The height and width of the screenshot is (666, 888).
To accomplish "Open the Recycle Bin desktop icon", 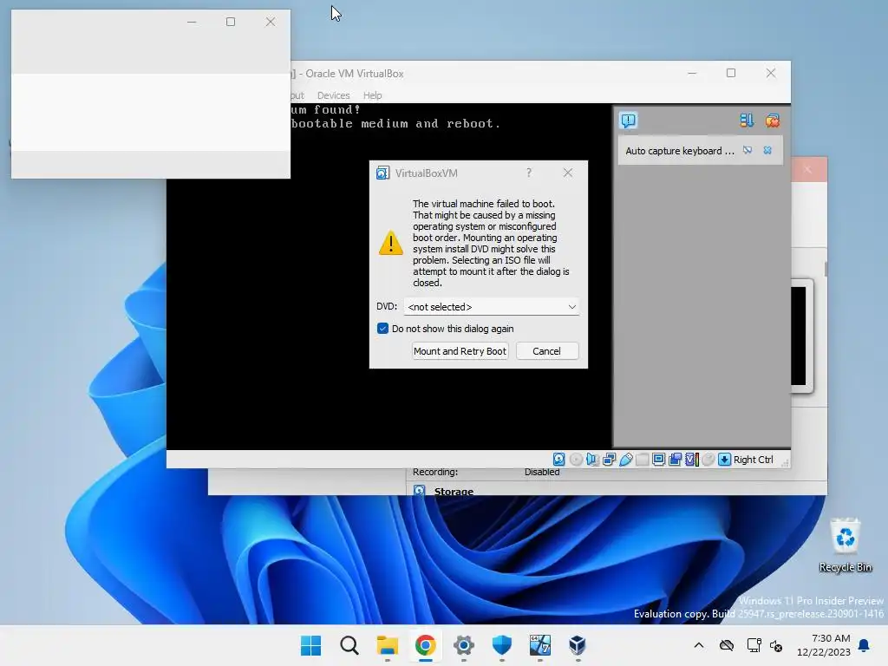I will pyautogui.click(x=845, y=545).
